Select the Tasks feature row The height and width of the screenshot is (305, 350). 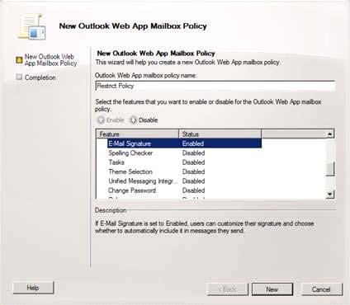coord(184,162)
